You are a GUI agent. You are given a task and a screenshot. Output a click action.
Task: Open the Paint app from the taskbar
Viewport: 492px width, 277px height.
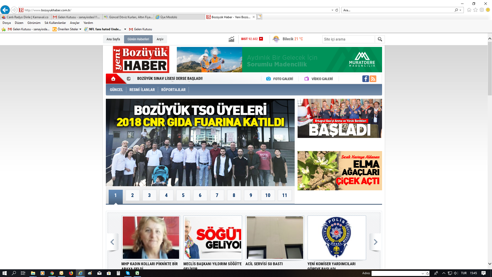tap(90, 273)
